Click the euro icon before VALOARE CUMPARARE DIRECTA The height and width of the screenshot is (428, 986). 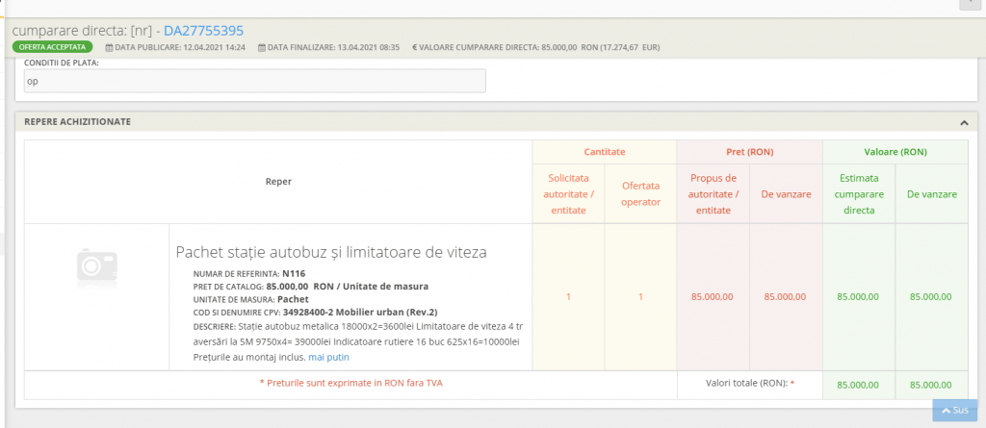click(x=415, y=46)
